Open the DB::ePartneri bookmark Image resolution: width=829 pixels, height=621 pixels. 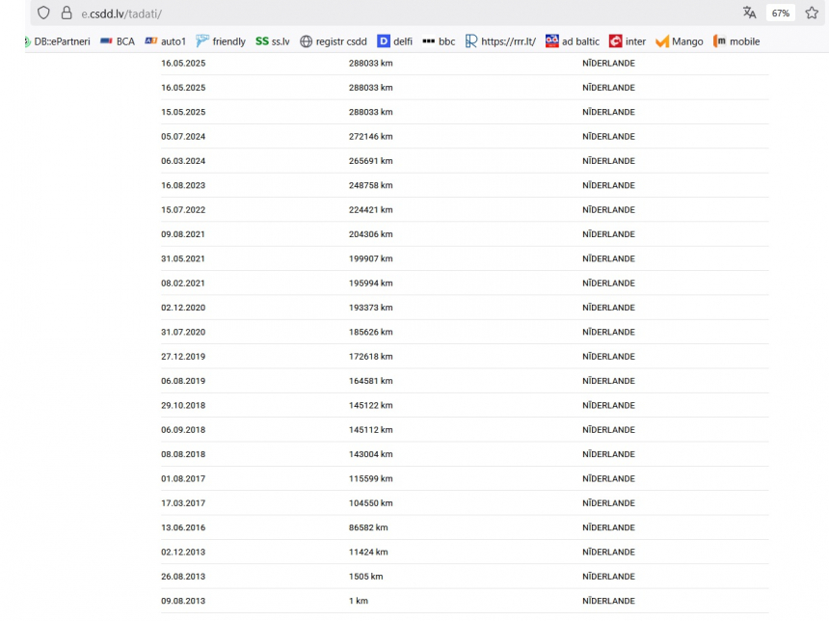coord(57,41)
